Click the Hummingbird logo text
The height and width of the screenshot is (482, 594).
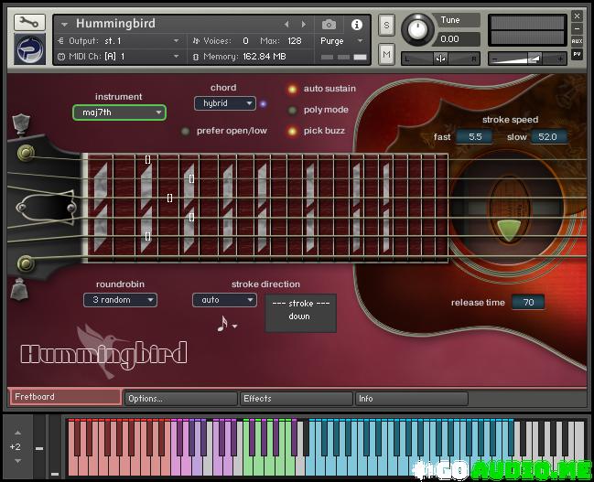point(104,354)
